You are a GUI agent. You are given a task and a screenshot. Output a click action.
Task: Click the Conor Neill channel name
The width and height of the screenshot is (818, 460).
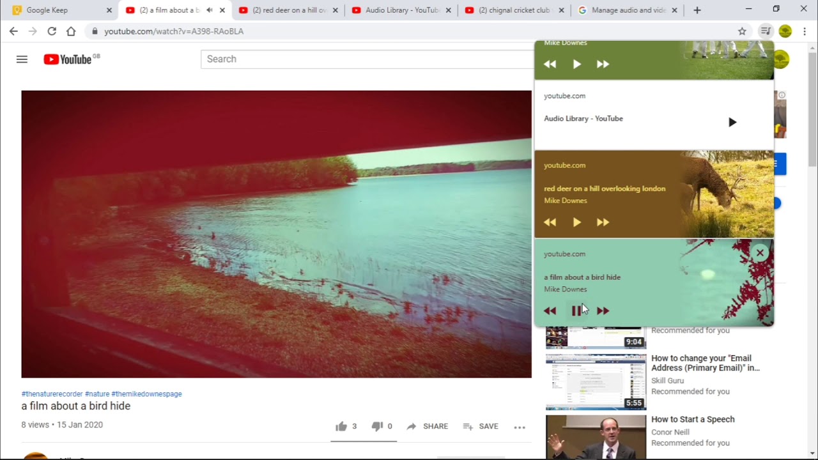point(672,432)
